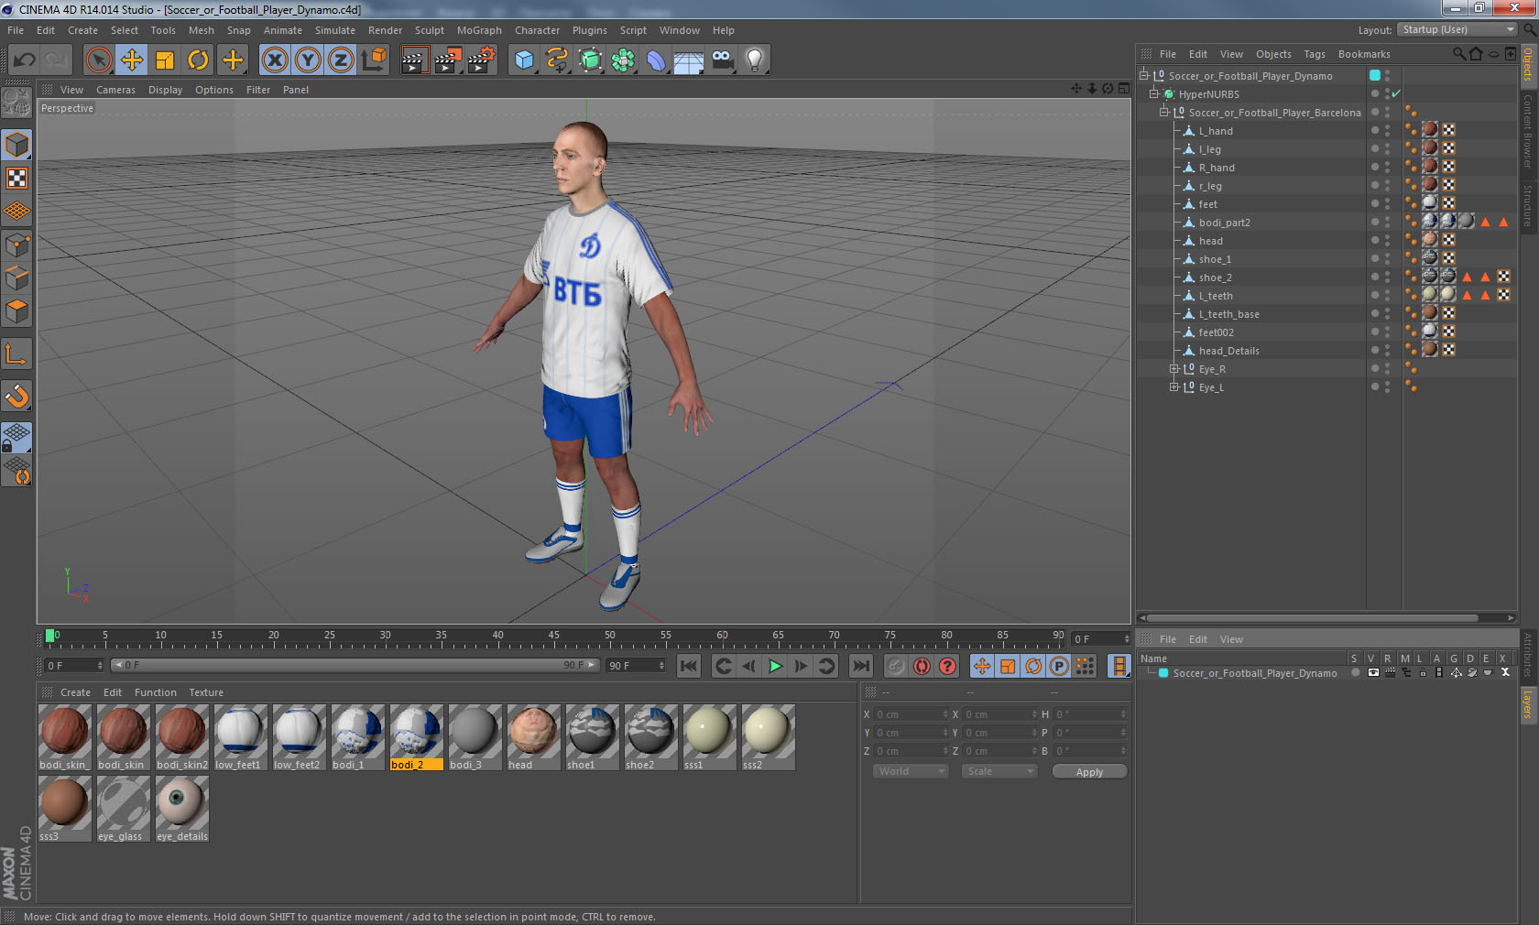Open the Character menu
The image size is (1539, 925).
click(537, 30)
